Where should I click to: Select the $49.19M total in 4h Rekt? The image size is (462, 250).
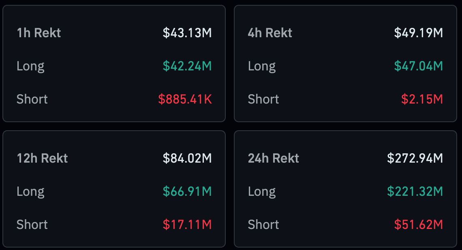point(419,33)
